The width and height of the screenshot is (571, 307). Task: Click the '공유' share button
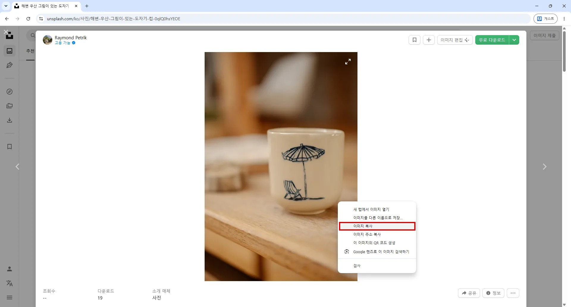pos(469,293)
